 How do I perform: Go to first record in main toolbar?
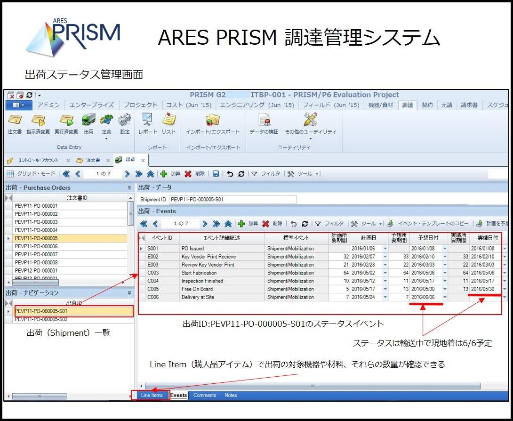tap(66, 174)
